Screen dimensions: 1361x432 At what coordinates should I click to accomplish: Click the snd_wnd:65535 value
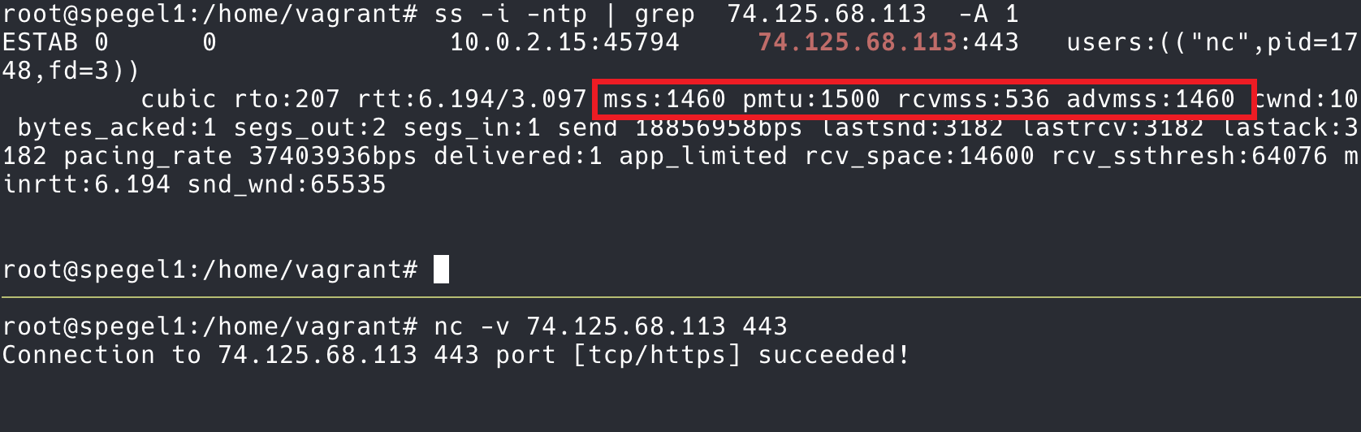[x=287, y=184]
